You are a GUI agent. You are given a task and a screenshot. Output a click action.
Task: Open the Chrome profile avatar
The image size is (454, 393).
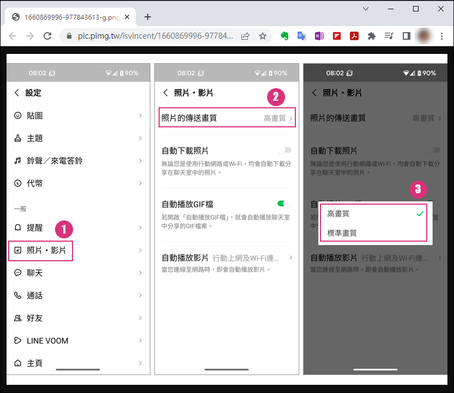(x=424, y=36)
